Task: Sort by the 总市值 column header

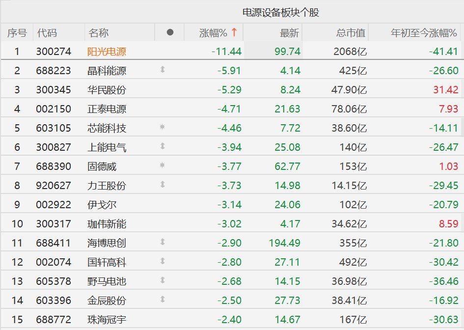Action: (x=351, y=32)
